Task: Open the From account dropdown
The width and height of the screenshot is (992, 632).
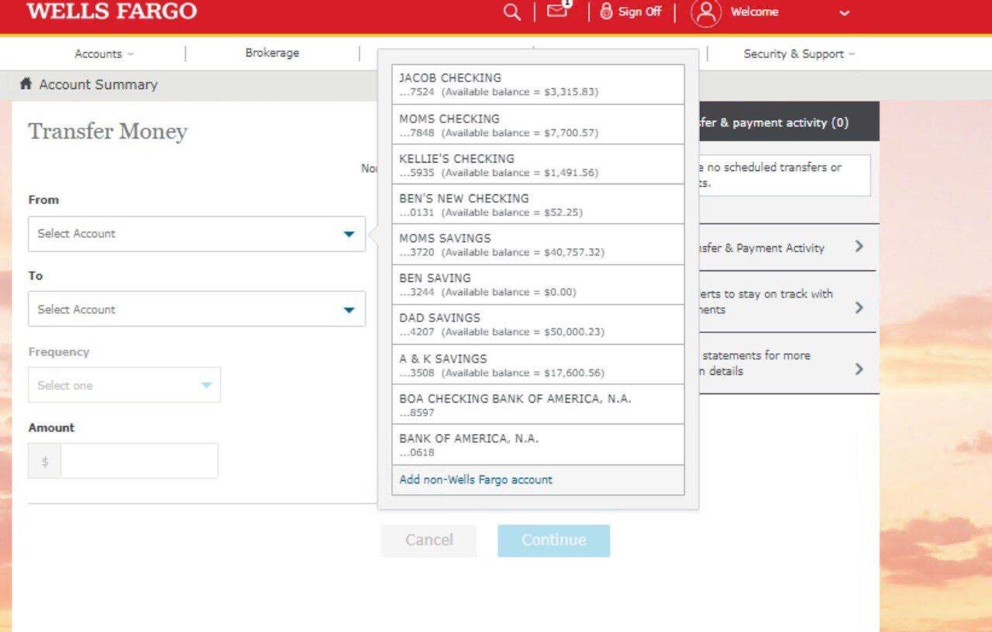Action: [197, 234]
